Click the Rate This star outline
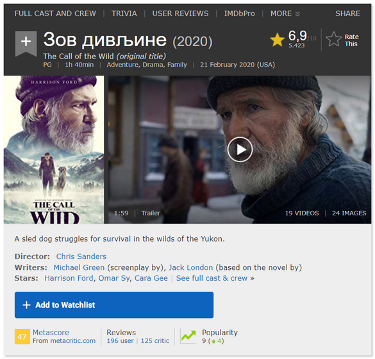 pos(333,39)
